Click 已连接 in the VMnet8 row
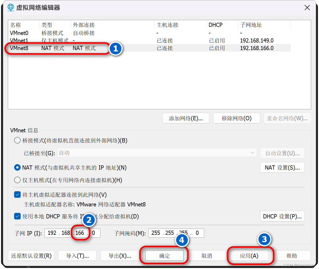 [165, 48]
